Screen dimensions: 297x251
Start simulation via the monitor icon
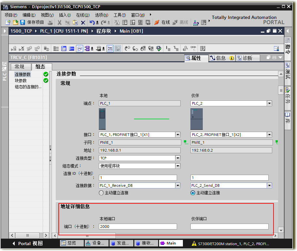pos(141,22)
